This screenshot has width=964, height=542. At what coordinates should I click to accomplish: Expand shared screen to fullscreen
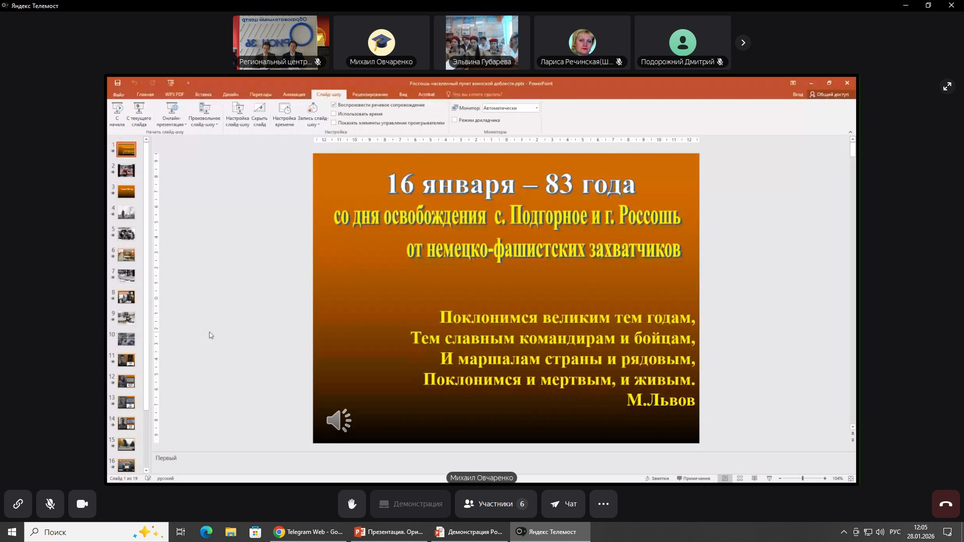[x=947, y=86]
